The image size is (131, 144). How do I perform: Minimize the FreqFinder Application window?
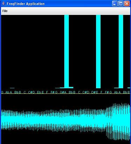[x=115, y=3]
